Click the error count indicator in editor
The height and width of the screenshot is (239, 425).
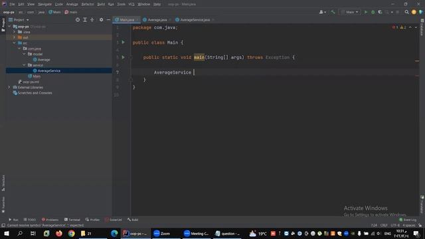(x=395, y=27)
